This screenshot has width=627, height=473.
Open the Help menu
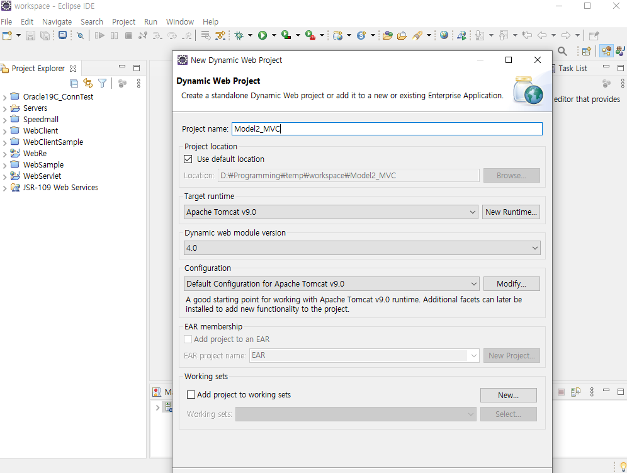210,21
